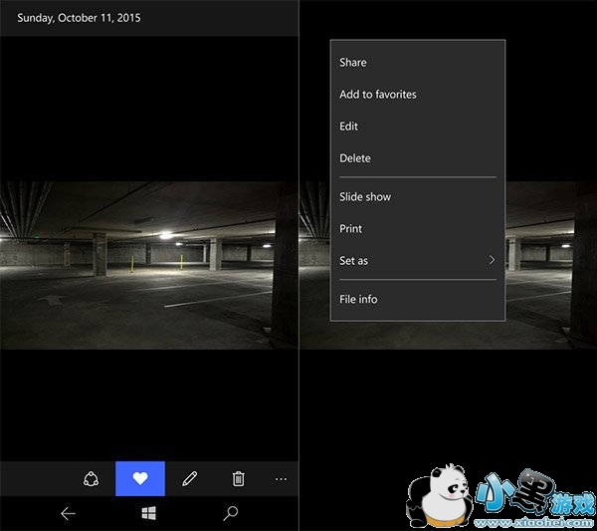Choose Share from the context menu
This screenshot has width=597, height=531.
coord(418,62)
